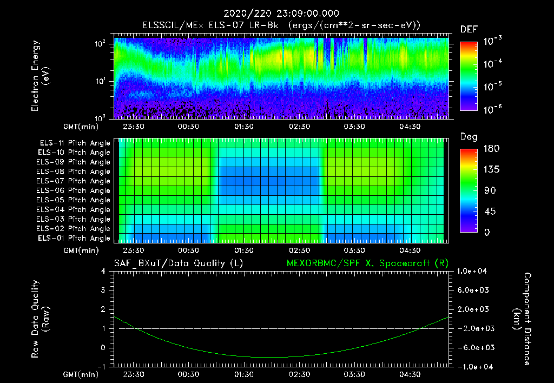Select the ELS-05 Pitch Angle row label

tap(74, 200)
